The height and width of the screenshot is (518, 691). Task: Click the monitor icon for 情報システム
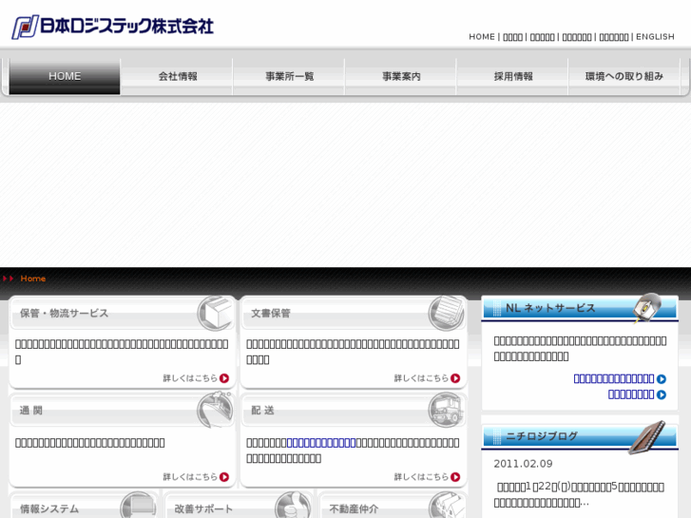point(139,506)
